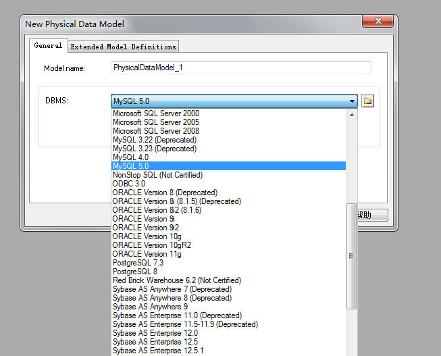
Task: Choose ORACLE Version 9i
Action: (228, 219)
